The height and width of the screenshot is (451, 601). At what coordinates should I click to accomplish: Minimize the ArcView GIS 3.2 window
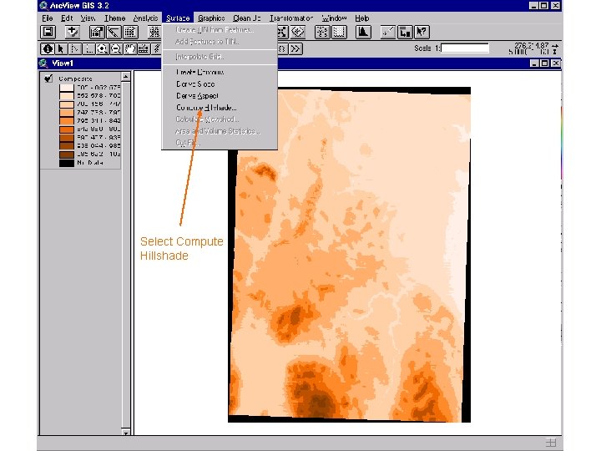click(x=533, y=5)
